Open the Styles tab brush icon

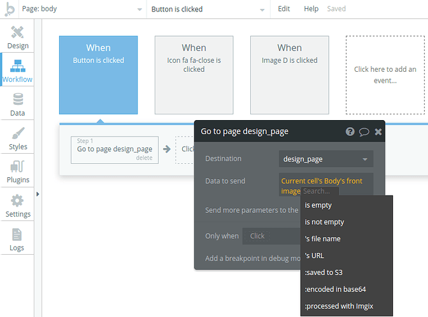click(x=18, y=133)
